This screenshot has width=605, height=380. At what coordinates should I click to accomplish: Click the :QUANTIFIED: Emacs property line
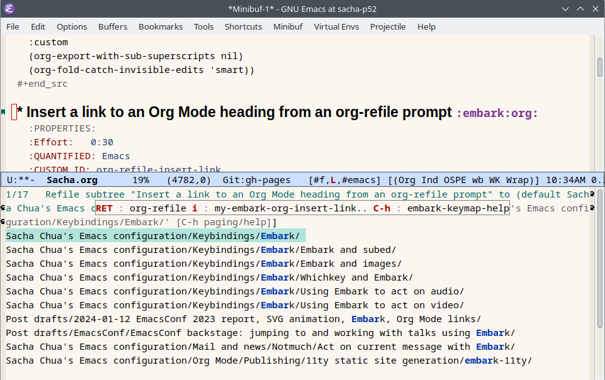tap(79, 156)
